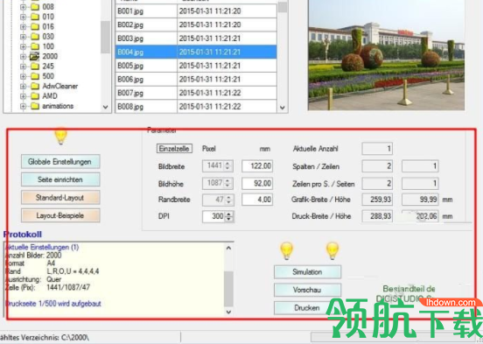
Task: Click the lightbulb hint above Simulation button
Action: pyautogui.click(x=286, y=250)
